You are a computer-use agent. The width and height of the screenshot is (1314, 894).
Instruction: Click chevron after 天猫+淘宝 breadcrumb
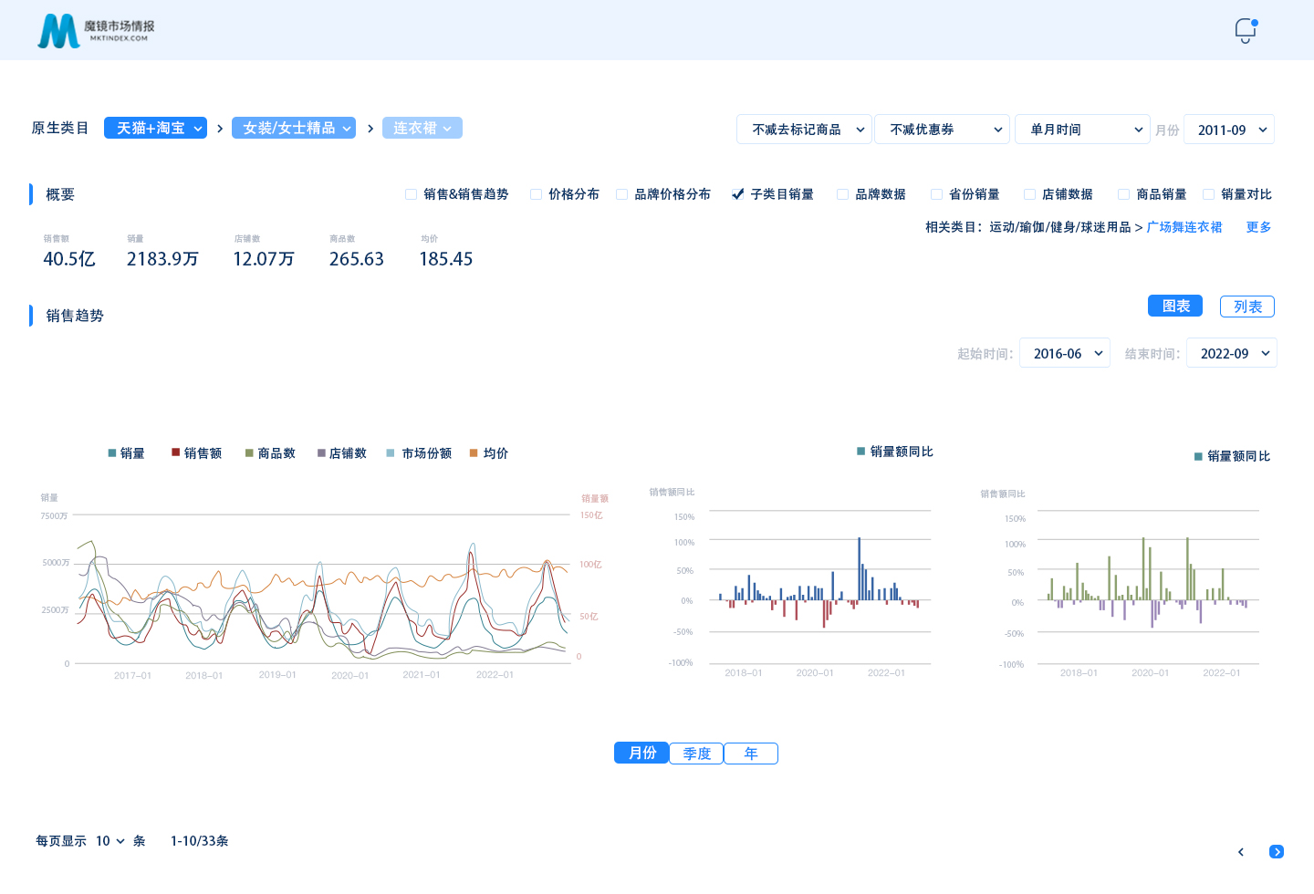click(x=220, y=129)
